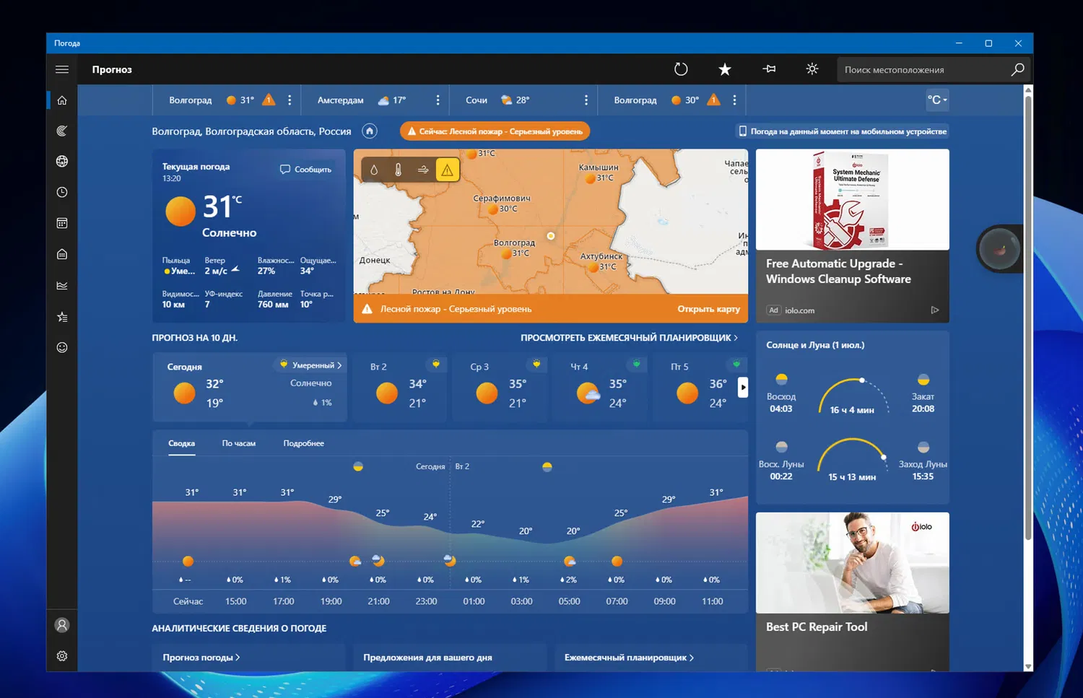Image resolution: width=1083 pixels, height=698 pixels.
Task: Click in the Поиск местоположения search field
Action: point(923,69)
